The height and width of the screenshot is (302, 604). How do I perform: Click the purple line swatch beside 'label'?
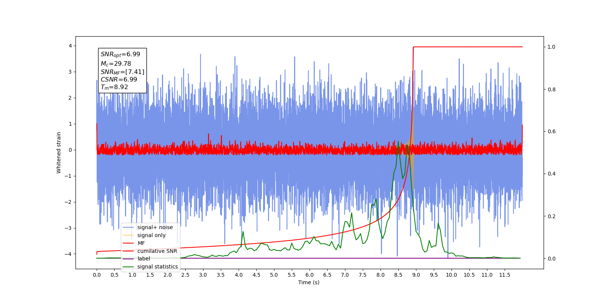128,259
